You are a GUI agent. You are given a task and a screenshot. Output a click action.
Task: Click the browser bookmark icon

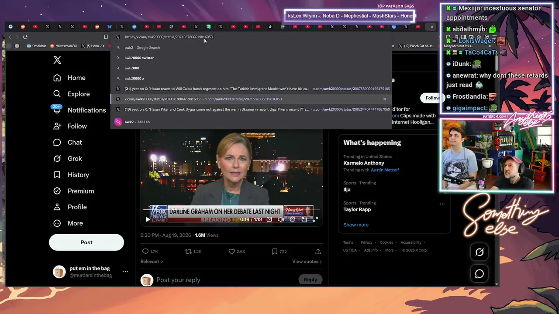(106, 37)
